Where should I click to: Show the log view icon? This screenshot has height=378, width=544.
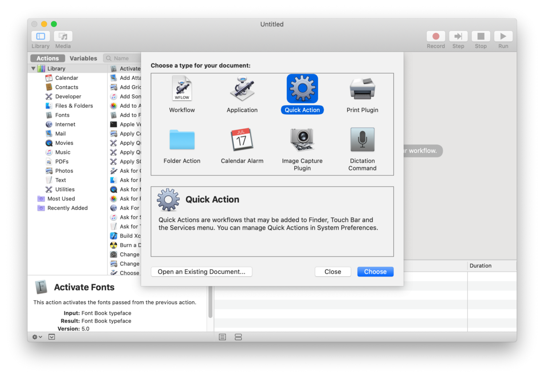pos(222,337)
